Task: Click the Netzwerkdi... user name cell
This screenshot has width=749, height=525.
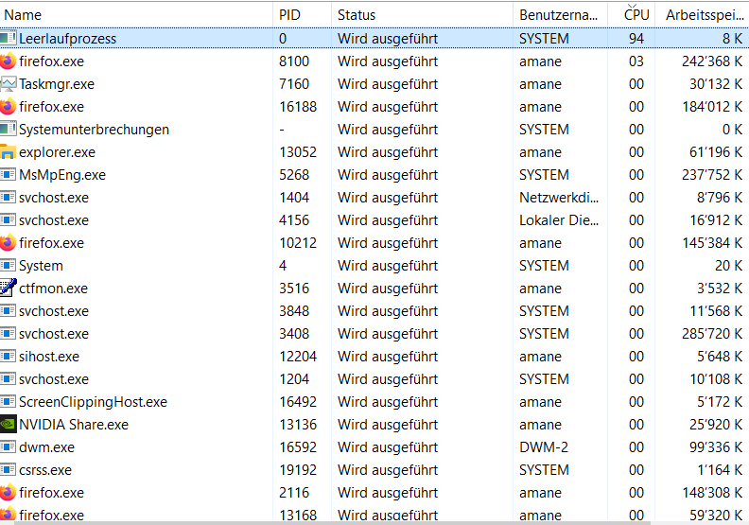Action: click(x=559, y=198)
